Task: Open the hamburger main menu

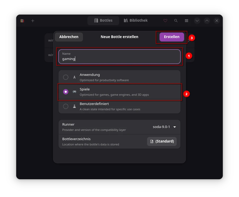Action: coord(187,21)
